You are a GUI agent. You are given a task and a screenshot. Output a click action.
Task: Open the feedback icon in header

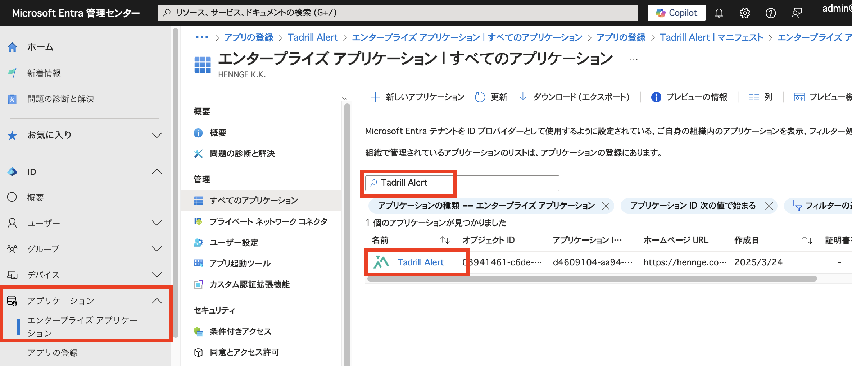[796, 13]
